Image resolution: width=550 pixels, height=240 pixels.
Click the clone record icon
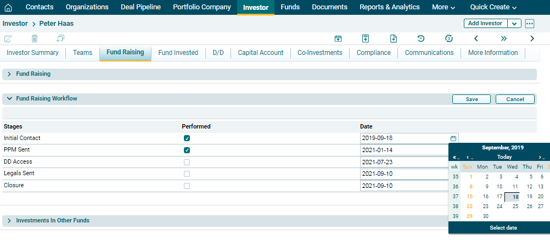[60, 38]
